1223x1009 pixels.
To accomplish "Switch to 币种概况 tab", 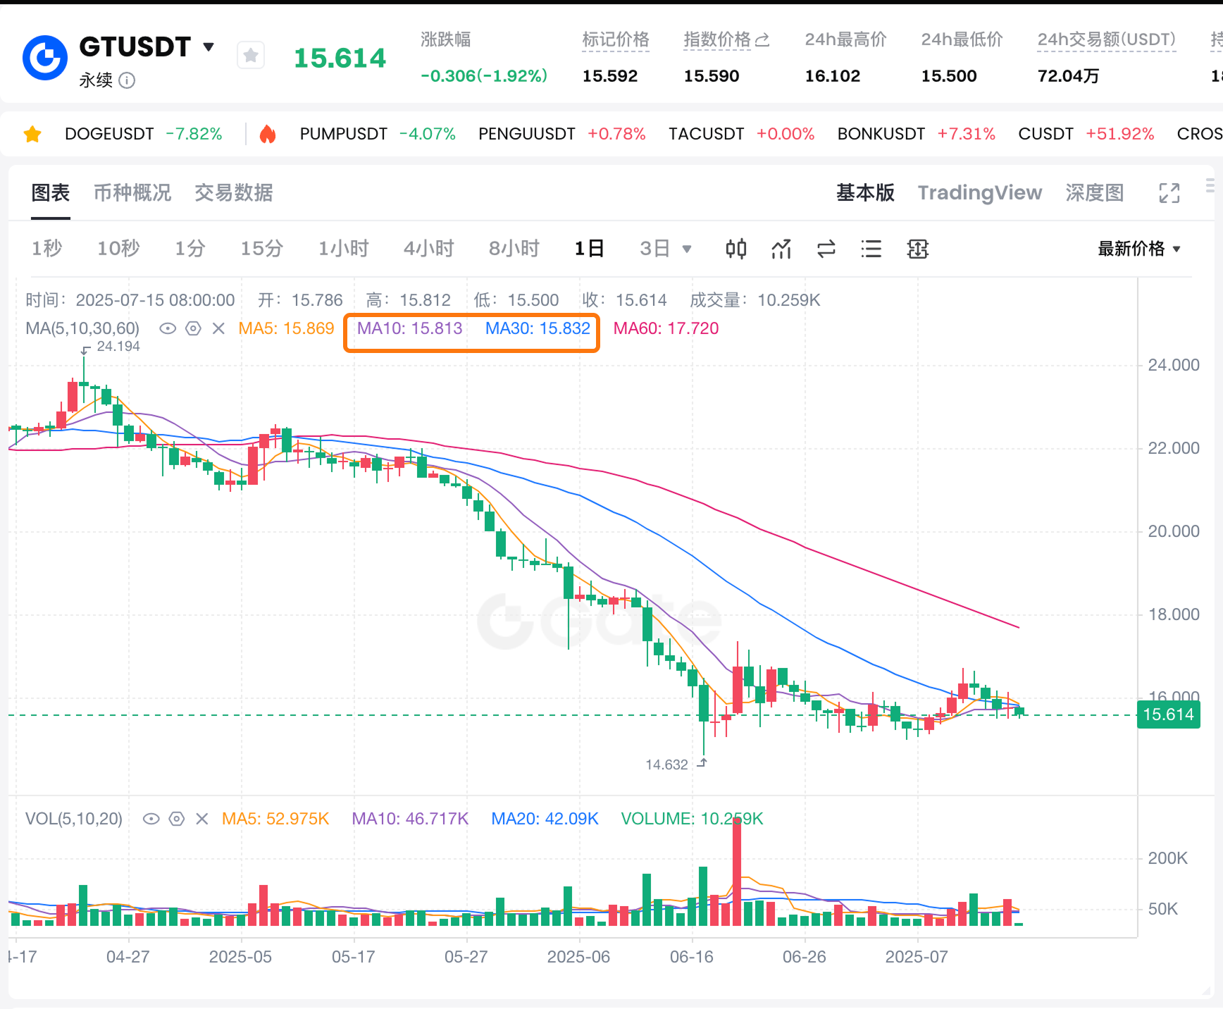I will [132, 193].
